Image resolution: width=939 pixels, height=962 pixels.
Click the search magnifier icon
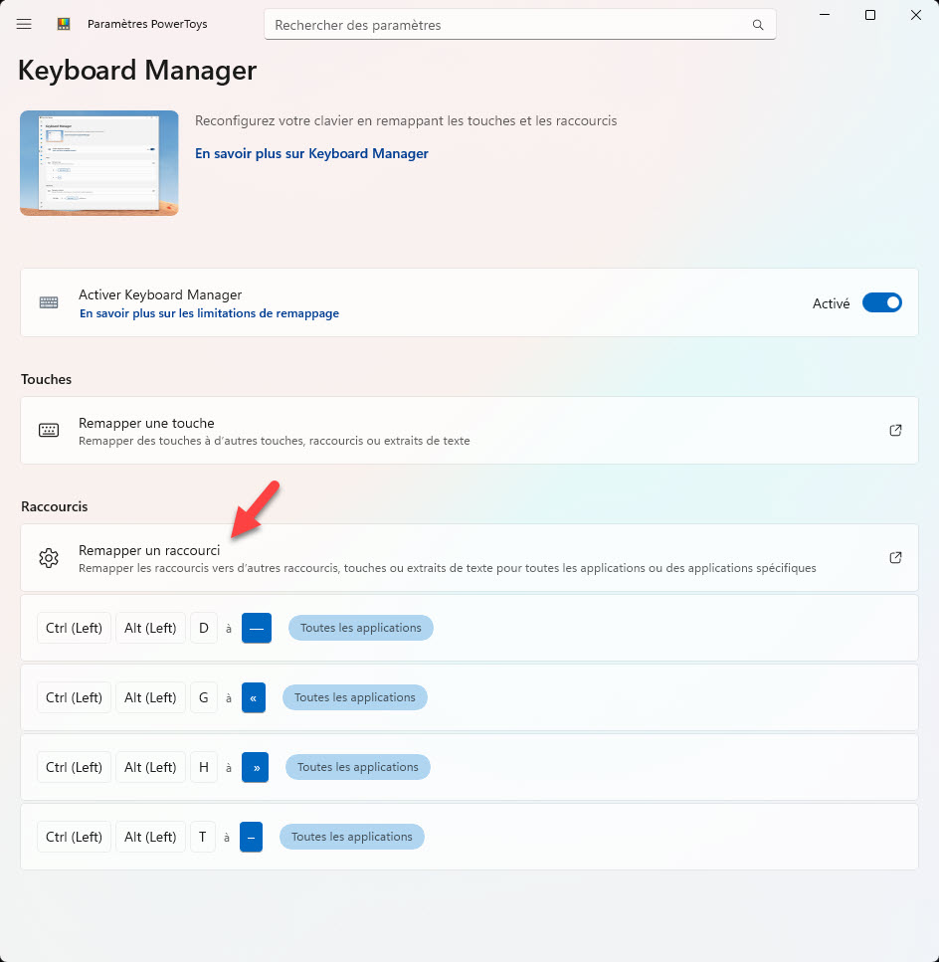[757, 25]
